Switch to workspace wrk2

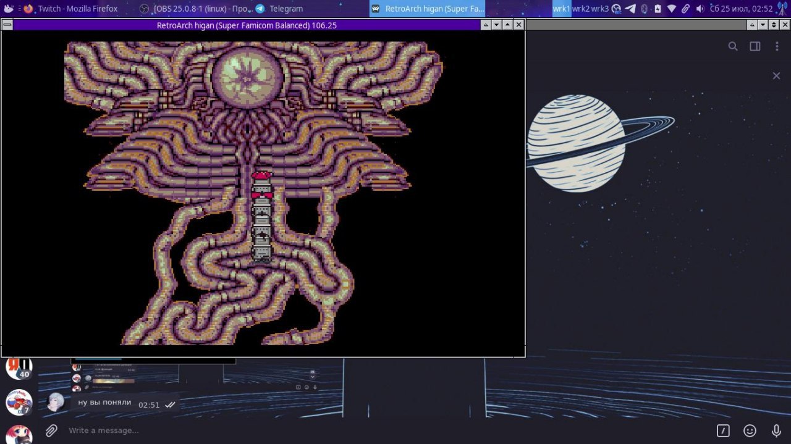(581, 9)
